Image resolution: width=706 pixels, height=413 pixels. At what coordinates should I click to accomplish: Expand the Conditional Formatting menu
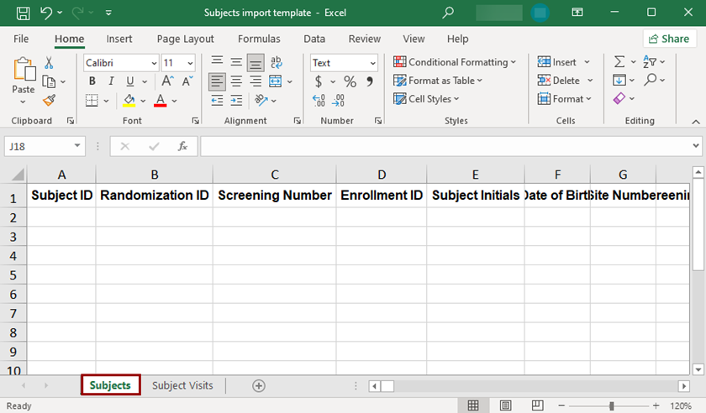pos(456,62)
